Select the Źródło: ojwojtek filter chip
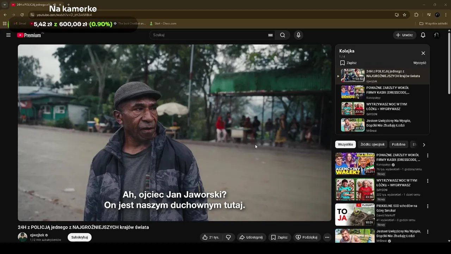The width and height of the screenshot is (451, 254). coord(373,144)
